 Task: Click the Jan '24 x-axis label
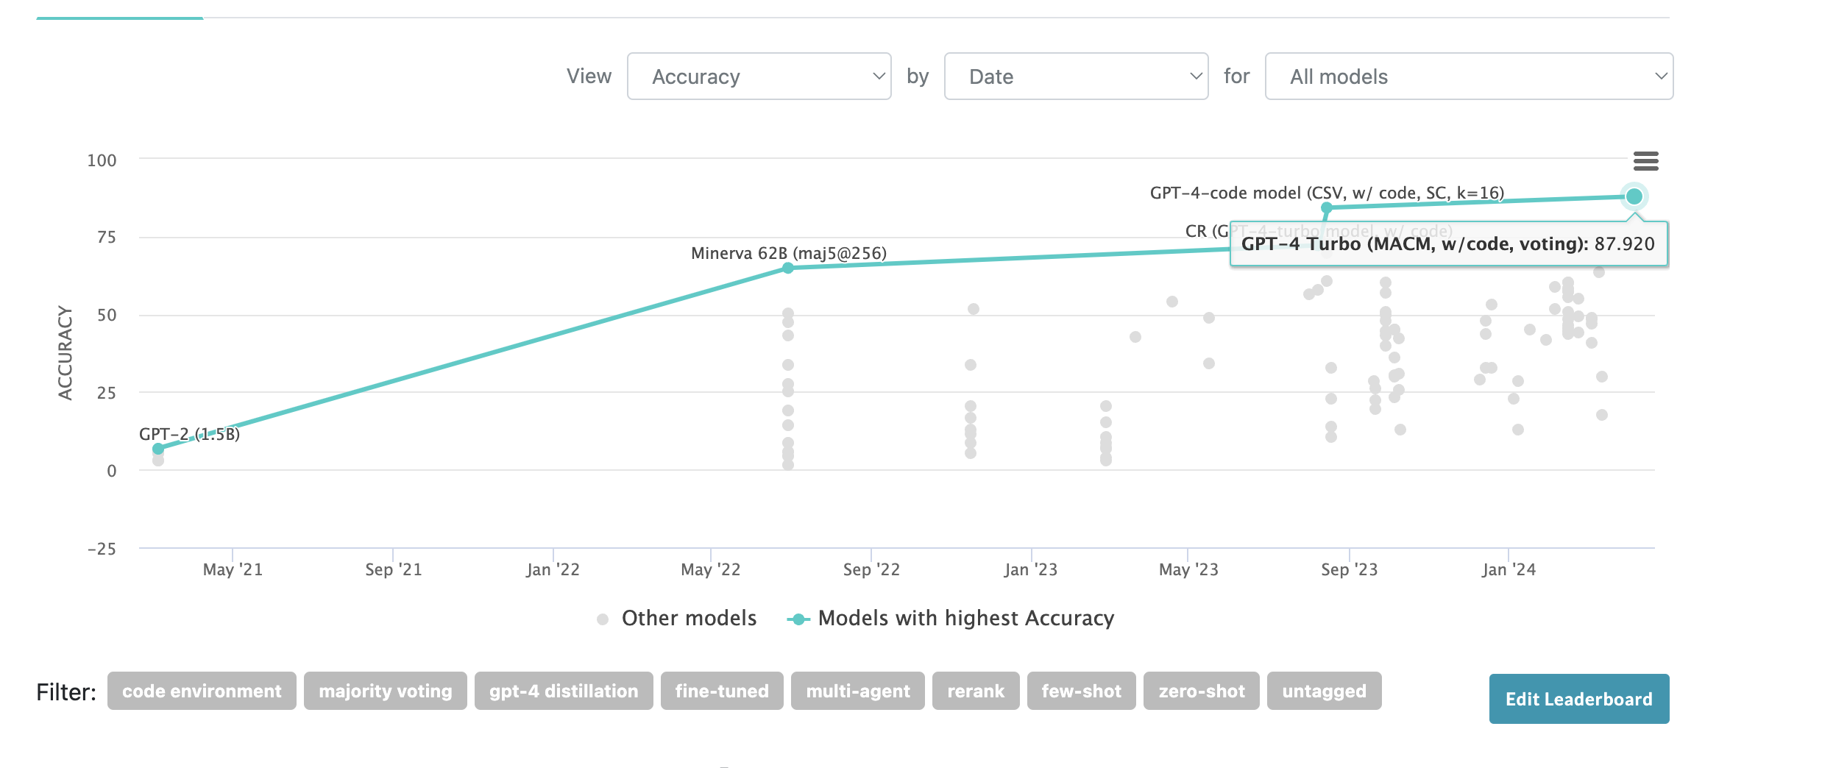1509,569
